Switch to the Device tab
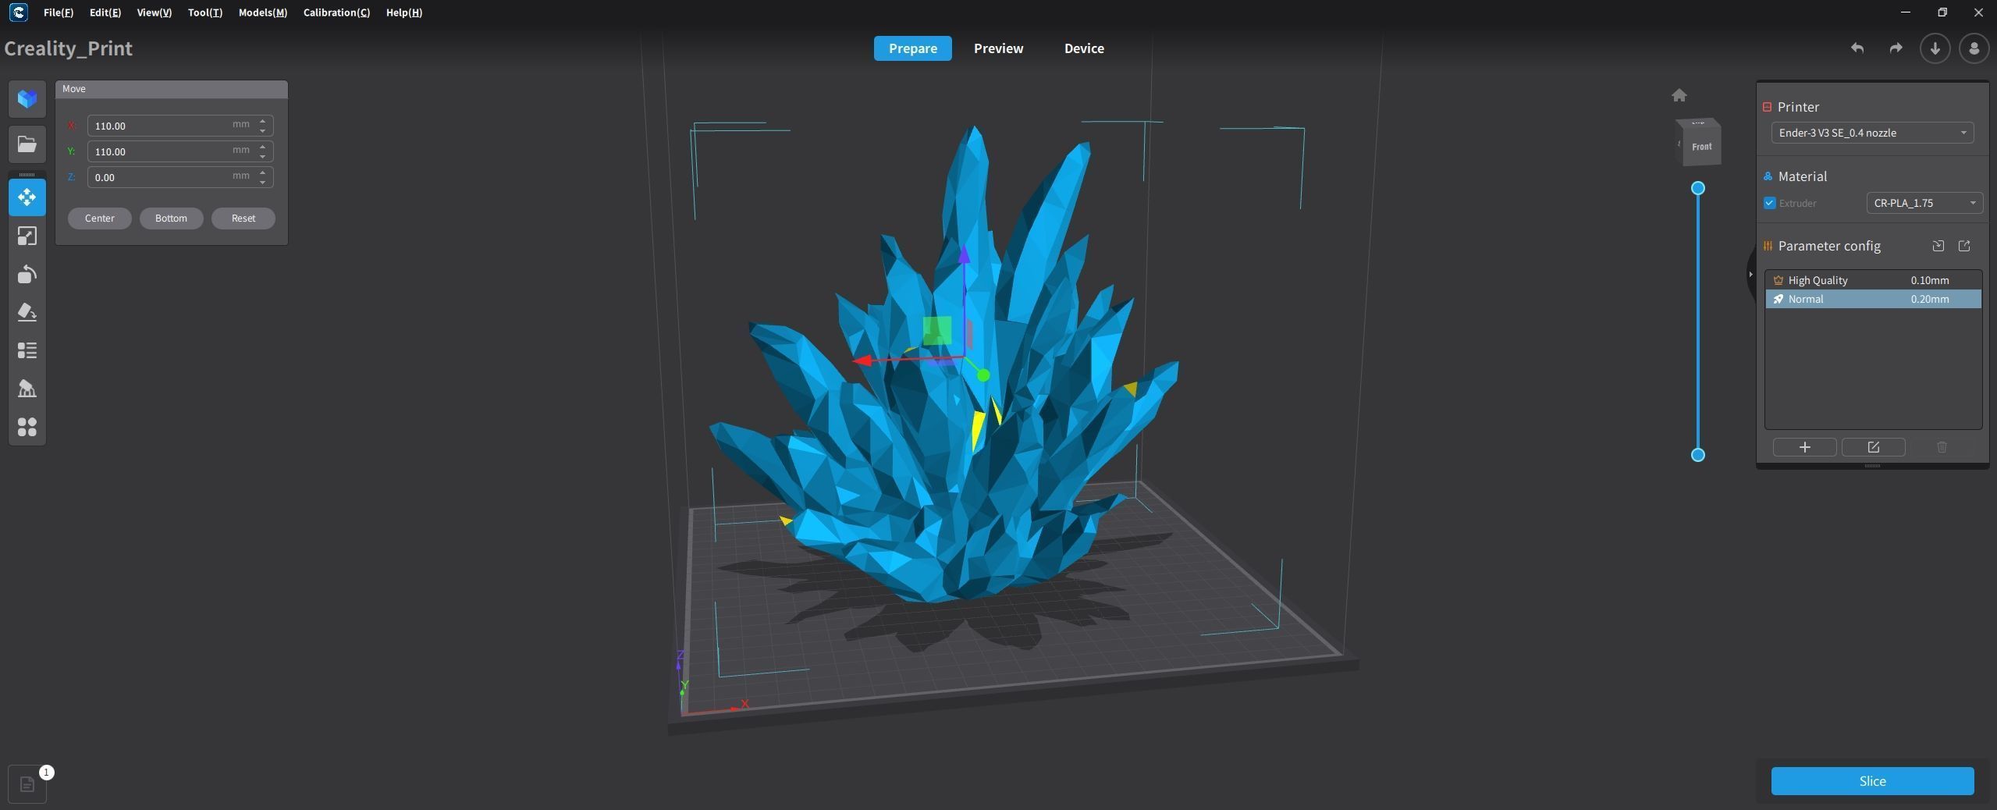The image size is (1997, 810). (x=1084, y=48)
